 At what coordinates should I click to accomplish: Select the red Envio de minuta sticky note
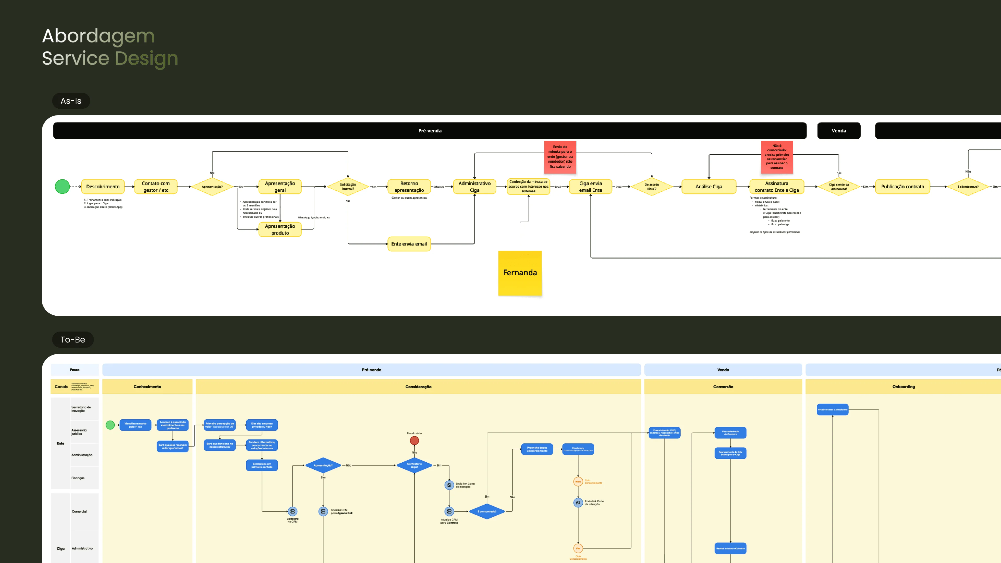coord(560,157)
